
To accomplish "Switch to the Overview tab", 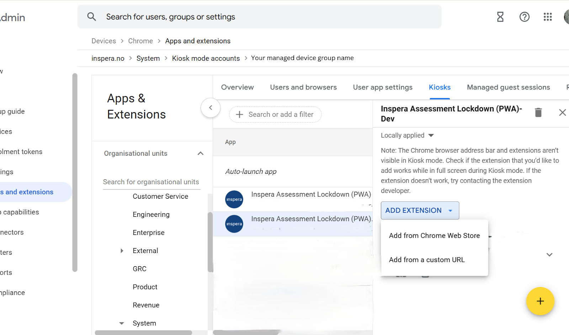I will (x=238, y=87).
